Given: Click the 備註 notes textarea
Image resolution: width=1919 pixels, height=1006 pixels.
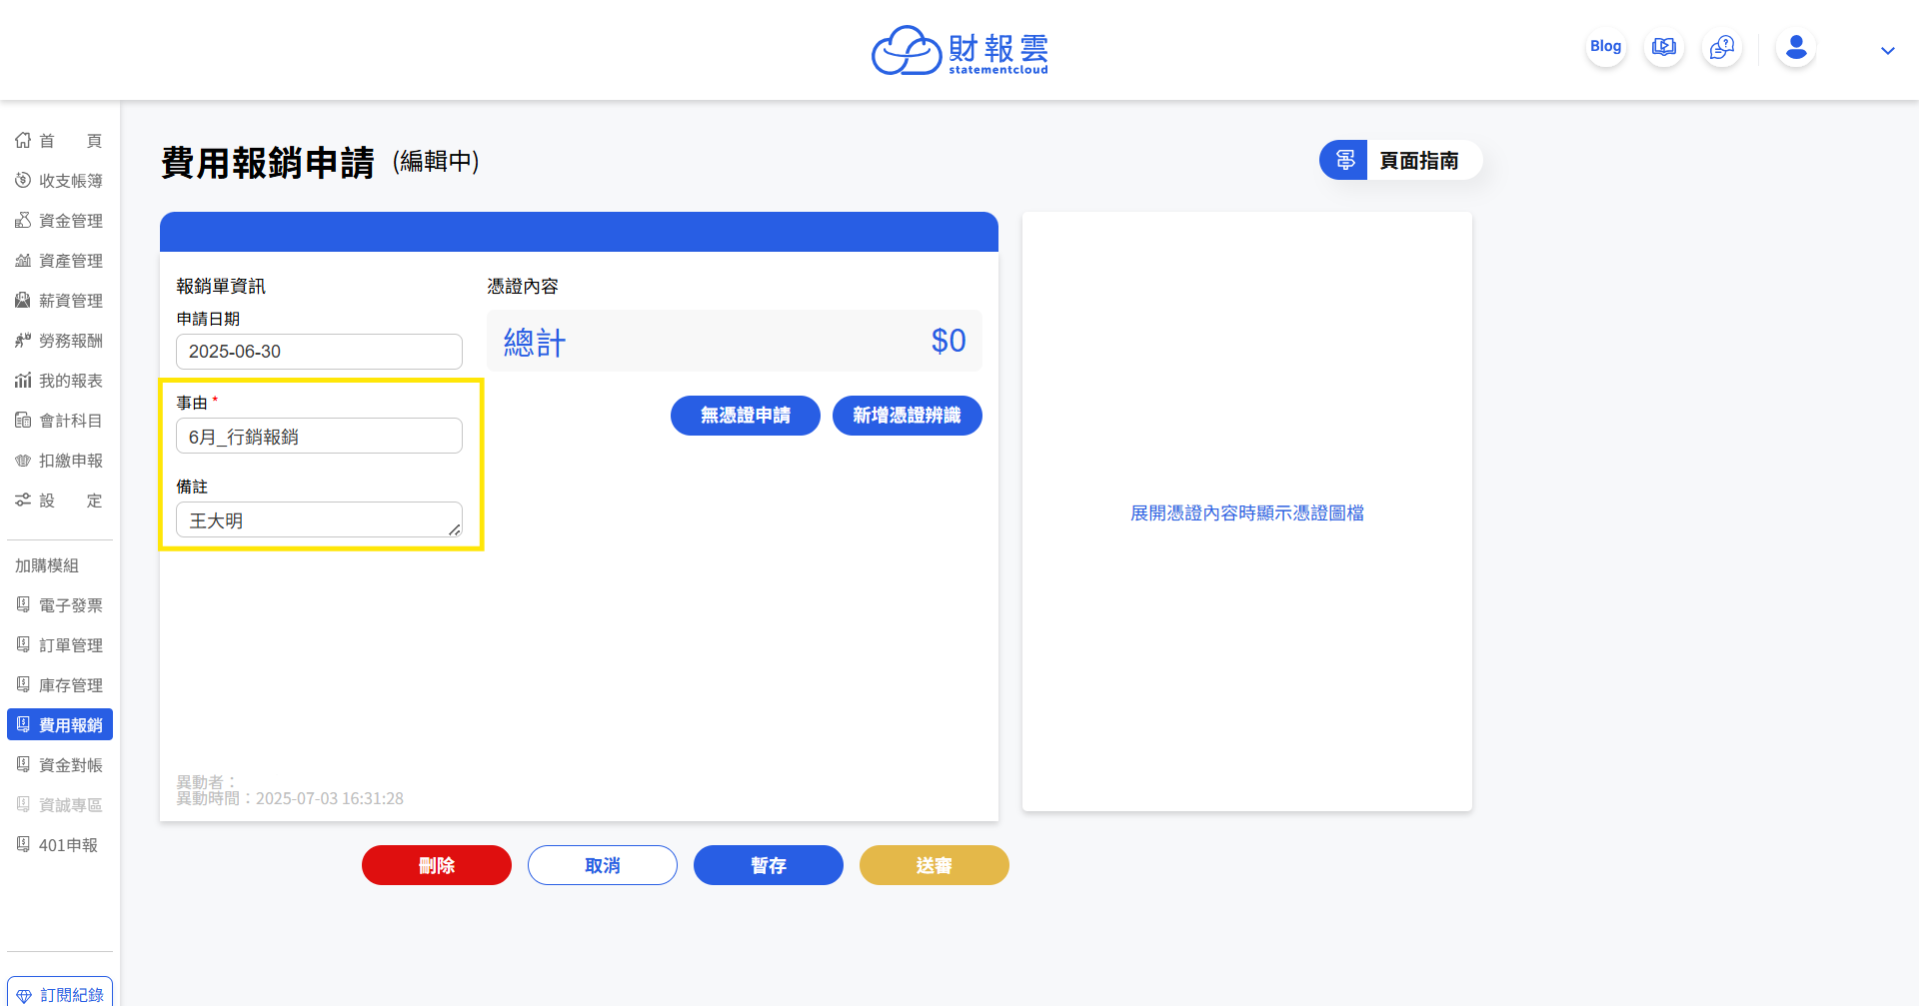Looking at the screenshot, I should [319, 519].
